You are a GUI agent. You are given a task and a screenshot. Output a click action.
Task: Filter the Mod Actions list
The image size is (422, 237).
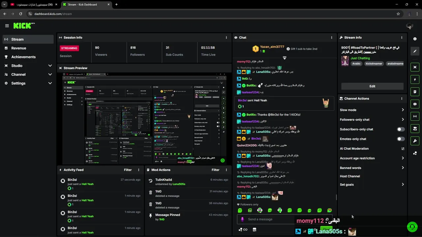[x=215, y=170]
